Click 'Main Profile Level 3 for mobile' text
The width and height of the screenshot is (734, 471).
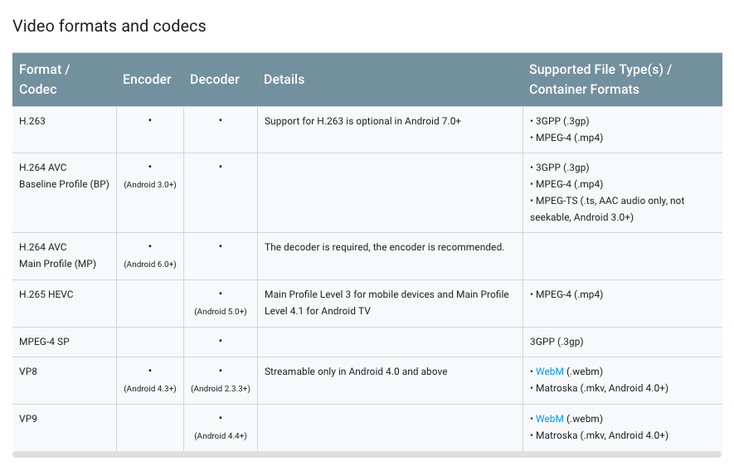click(x=386, y=303)
